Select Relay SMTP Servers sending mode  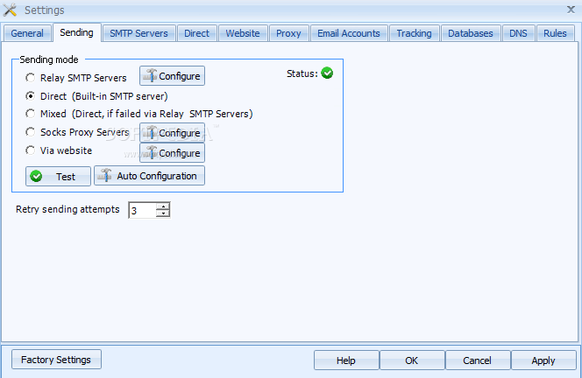pos(31,78)
